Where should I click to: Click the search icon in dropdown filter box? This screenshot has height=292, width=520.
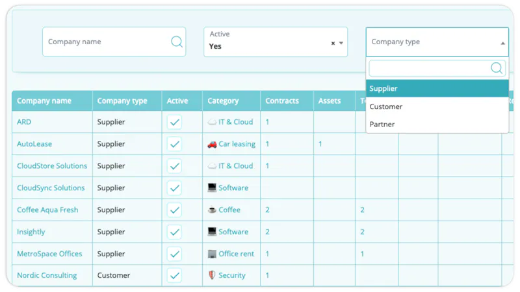tap(496, 68)
